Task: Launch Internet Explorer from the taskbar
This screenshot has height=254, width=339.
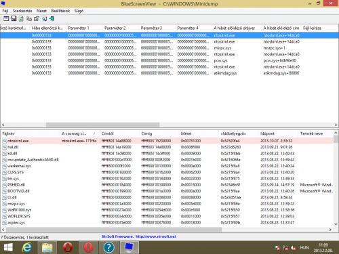Action: point(26,247)
